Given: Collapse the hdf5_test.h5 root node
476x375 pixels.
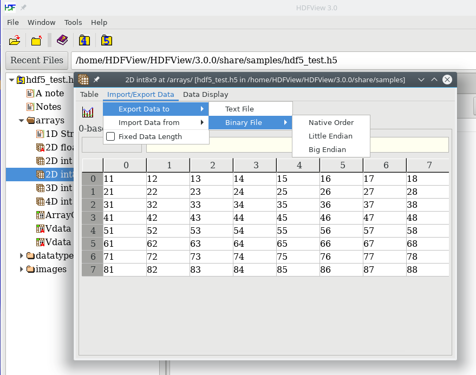Looking at the screenshot, I should (11, 80).
